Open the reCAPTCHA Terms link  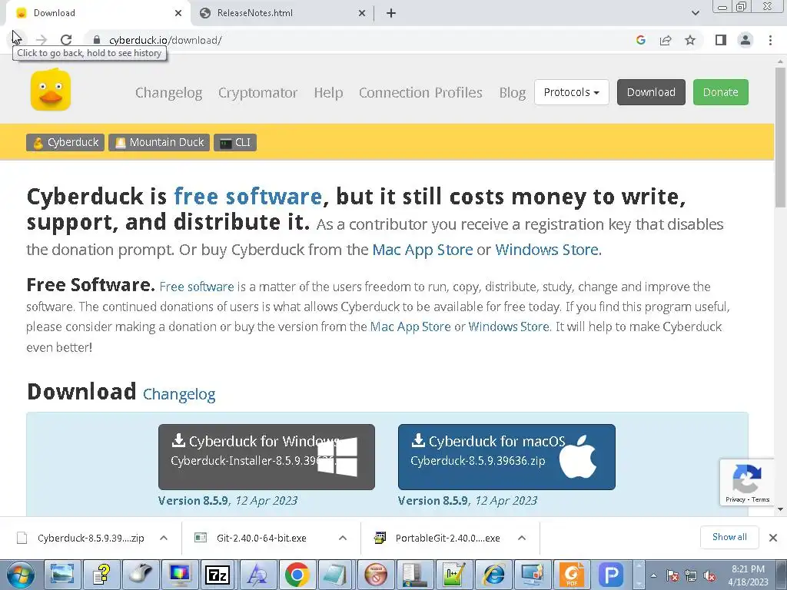point(760,499)
